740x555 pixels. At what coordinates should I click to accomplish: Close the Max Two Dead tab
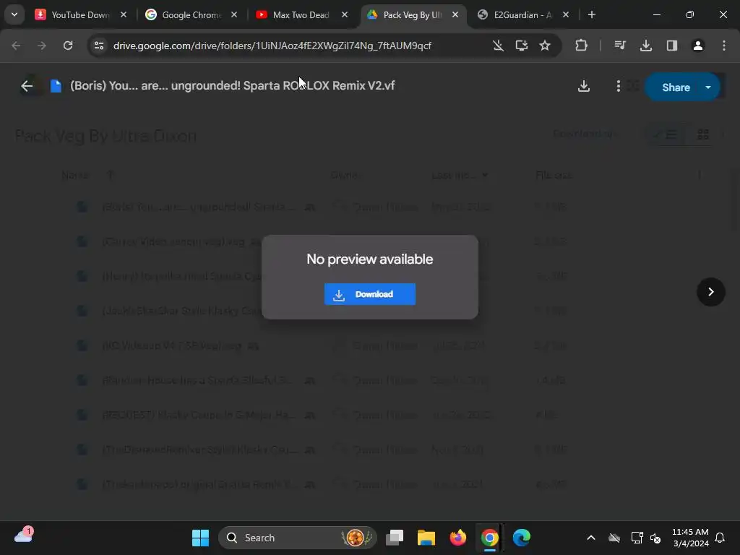(x=345, y=14)
